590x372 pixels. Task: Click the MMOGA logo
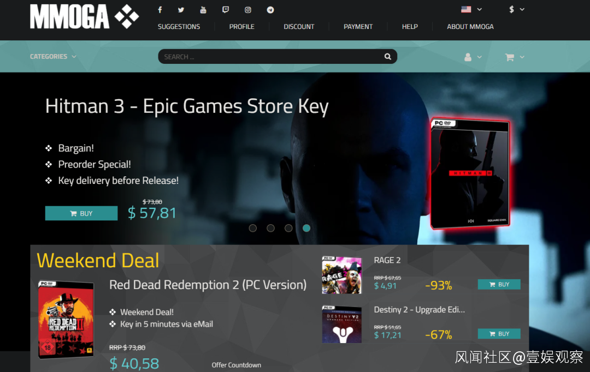[x=84, y=16]
